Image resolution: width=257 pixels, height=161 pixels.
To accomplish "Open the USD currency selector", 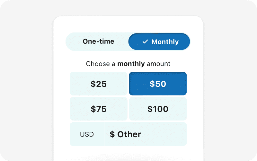I will pos(87,134).
